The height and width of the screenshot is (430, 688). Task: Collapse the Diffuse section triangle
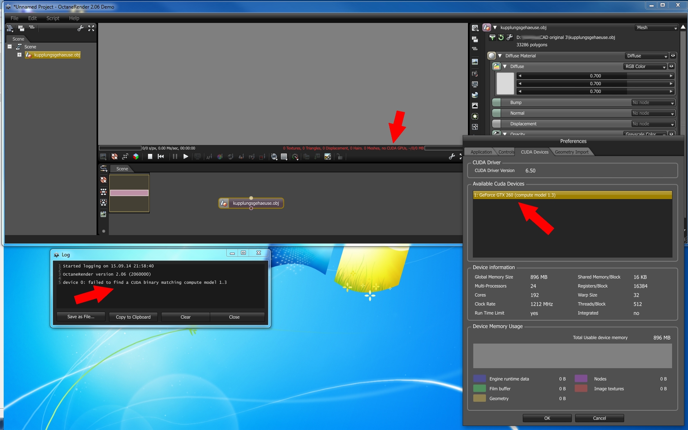(505, 66)
